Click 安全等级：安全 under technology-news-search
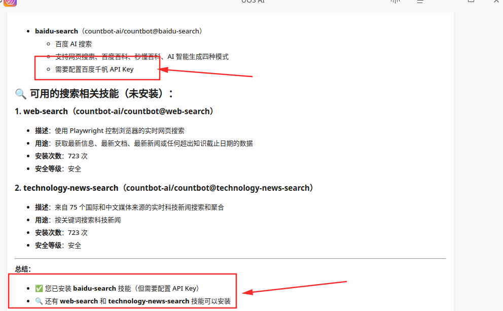 (58, 246)
